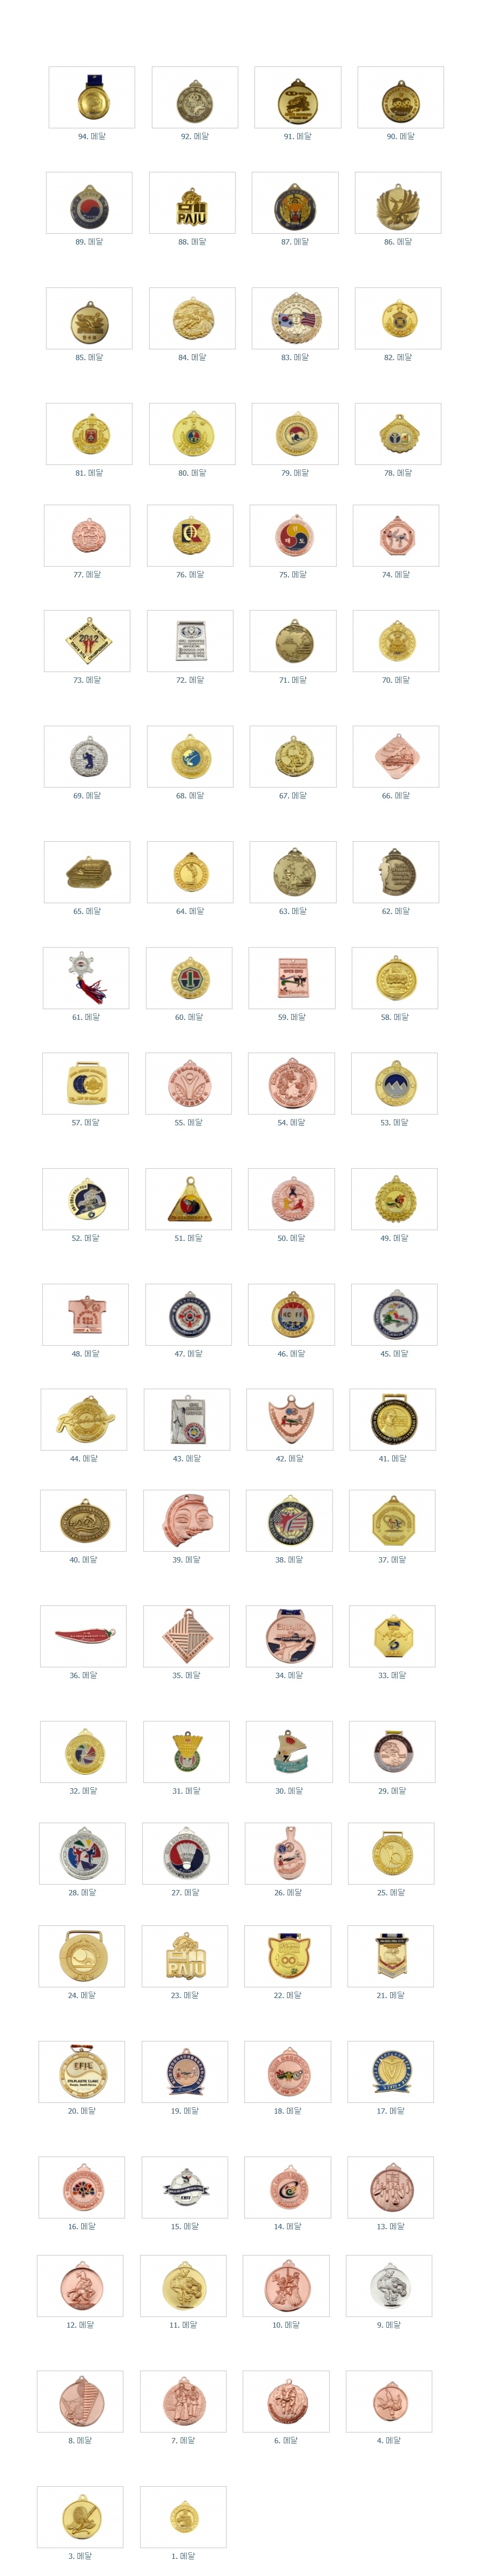
Task: Select the diamond 2012 medal 73 thumbnail
Action: 87,641
